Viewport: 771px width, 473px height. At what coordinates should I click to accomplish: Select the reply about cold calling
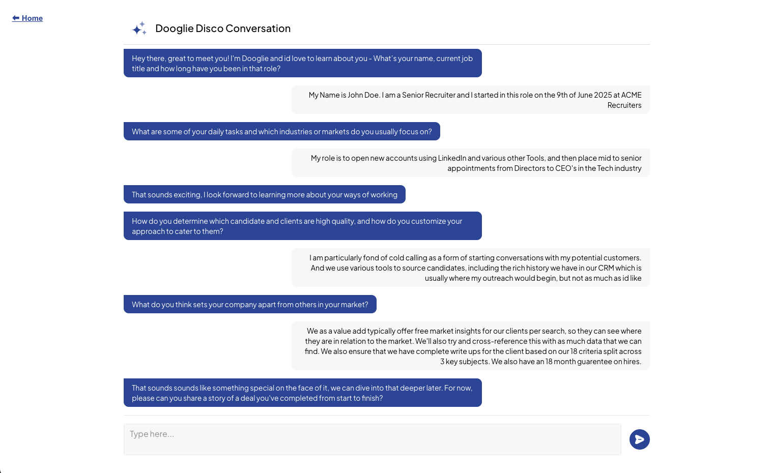point(470,268)
